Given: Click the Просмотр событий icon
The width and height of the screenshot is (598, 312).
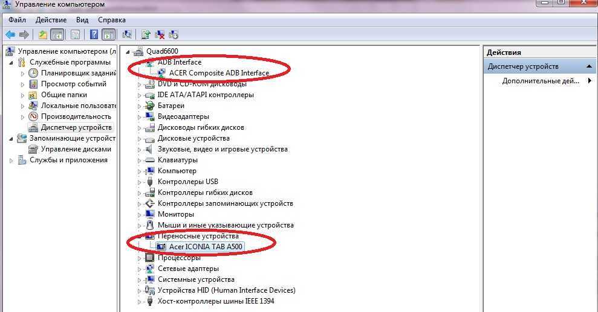Looking at the screenshot, I should (33, 84).
